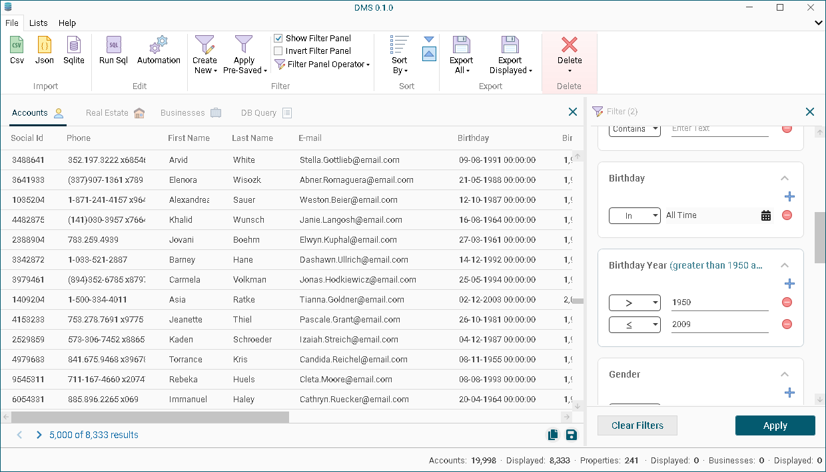Open the Birthday calendar picker

(x=766, y=215)
